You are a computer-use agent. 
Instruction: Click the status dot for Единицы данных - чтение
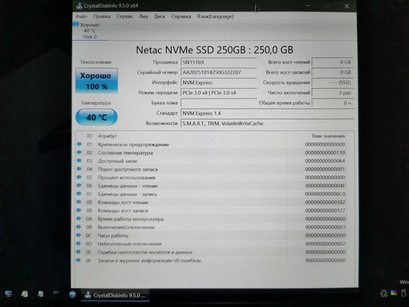pos(79,186)
